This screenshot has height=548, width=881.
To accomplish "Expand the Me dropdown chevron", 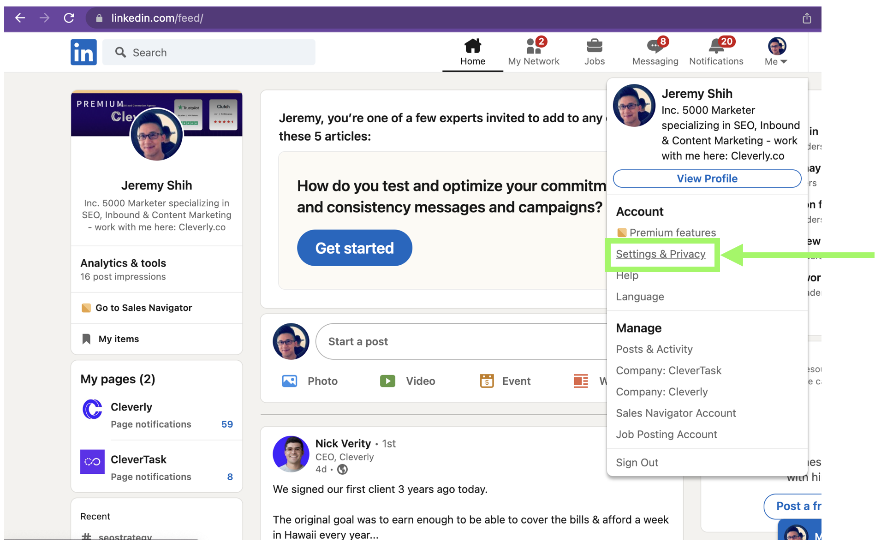I will tap(786, 61).
